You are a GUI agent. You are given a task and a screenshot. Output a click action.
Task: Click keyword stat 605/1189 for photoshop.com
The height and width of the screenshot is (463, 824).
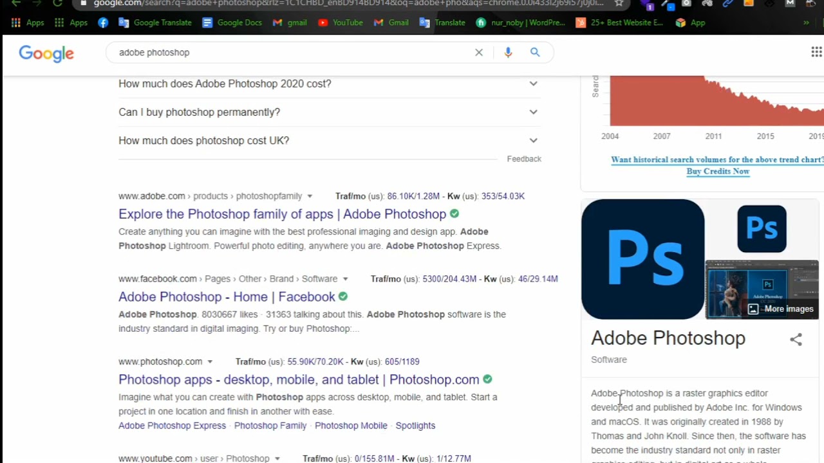[402, 362]
